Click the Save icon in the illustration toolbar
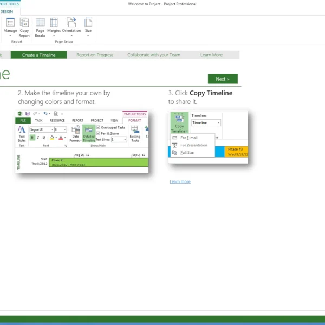Image resolution: width=325 pixels, height=325 pixels. (x=28, y=114)
